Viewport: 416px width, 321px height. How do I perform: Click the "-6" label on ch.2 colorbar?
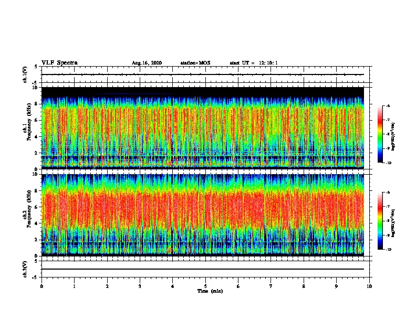coord(388,192)
